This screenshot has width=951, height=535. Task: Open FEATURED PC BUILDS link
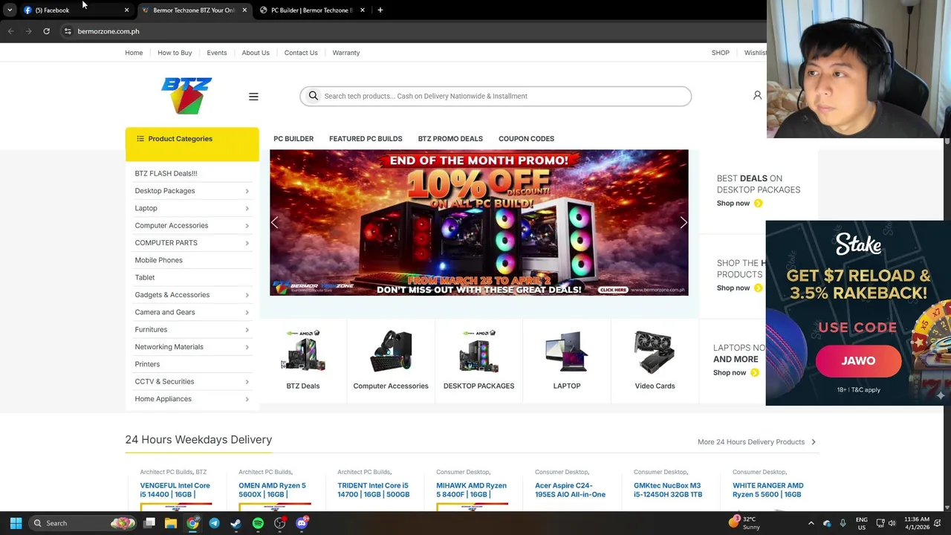[366, 139]
